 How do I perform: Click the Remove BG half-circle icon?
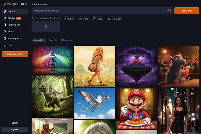[x=5, y=25]
